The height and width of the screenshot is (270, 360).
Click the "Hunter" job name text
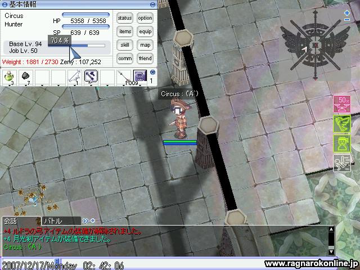(x=13, y=24)
